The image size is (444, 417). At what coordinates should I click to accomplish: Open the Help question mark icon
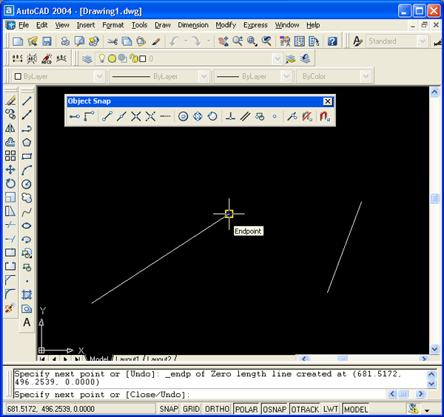pyautogui.click(x=332, y=41)
